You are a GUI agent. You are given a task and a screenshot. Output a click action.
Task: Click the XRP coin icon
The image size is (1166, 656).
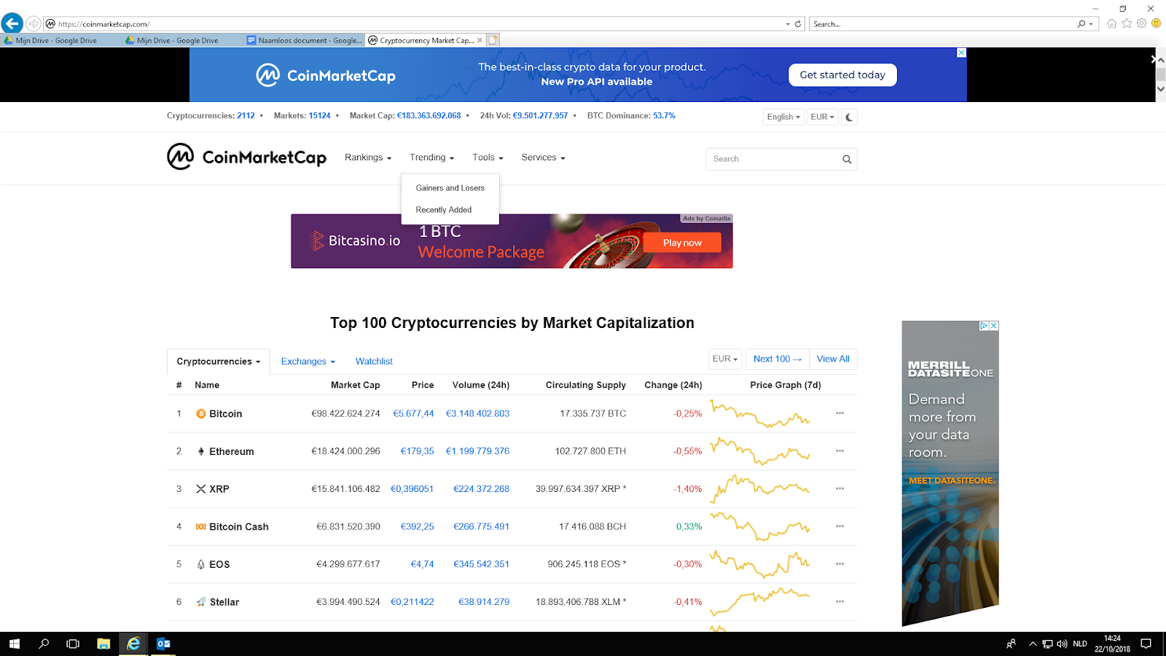point(201,489)
